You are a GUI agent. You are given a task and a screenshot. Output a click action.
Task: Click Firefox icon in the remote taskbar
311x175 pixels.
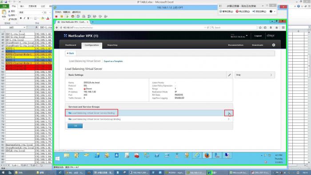tap(207, 155)
